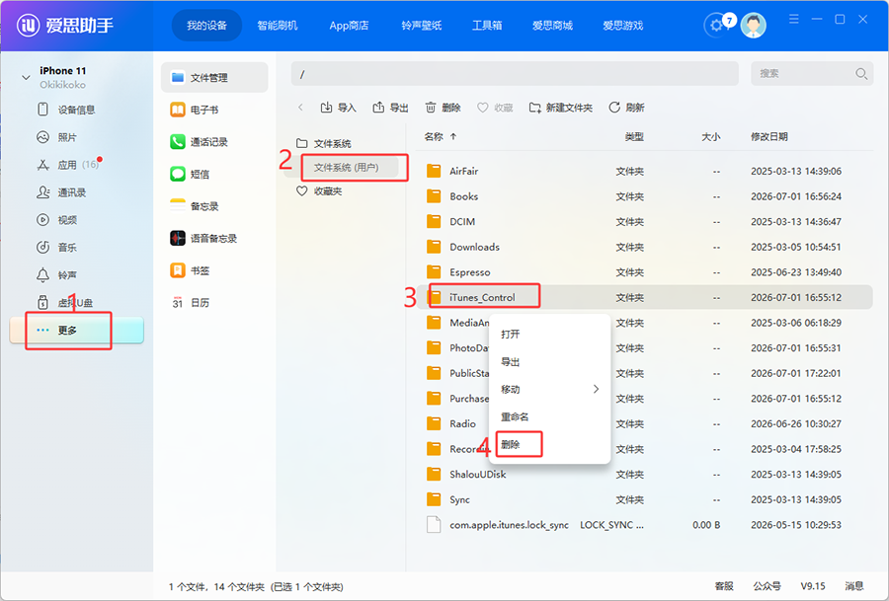Open 通讯录 in device sidebar

point(62,192)
